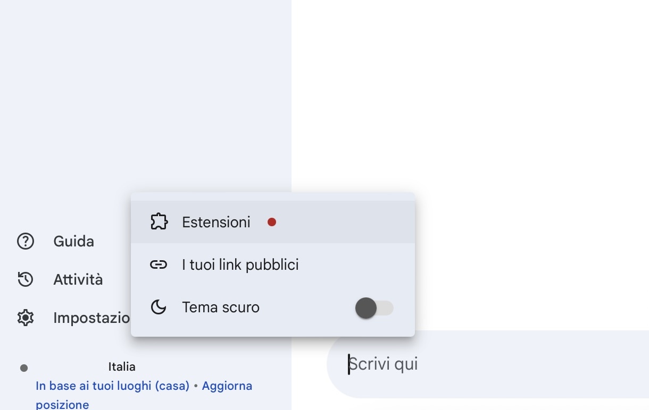The height and width of the screenshot is (410, 649).
Task: Click the crescent moon icon
Action: 159,307
